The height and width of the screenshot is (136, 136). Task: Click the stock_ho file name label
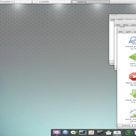click(131, 119)
